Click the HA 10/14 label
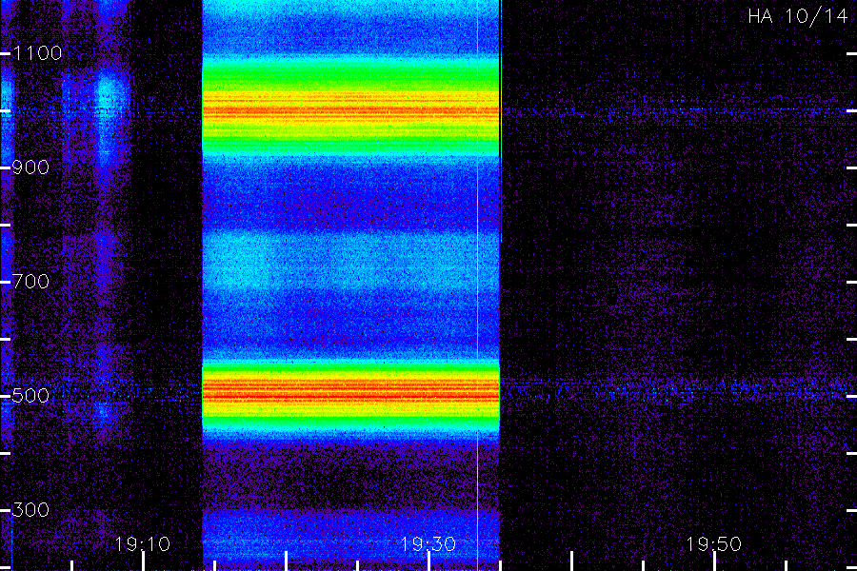 798,16
